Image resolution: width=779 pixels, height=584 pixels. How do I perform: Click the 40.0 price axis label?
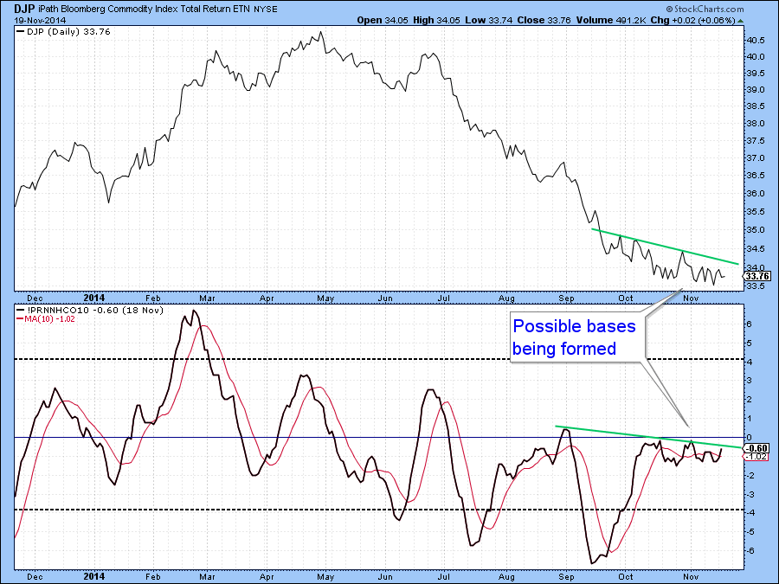(x=755, y=57)
